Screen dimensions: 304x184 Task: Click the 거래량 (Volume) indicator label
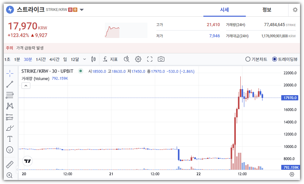[35, 79]
